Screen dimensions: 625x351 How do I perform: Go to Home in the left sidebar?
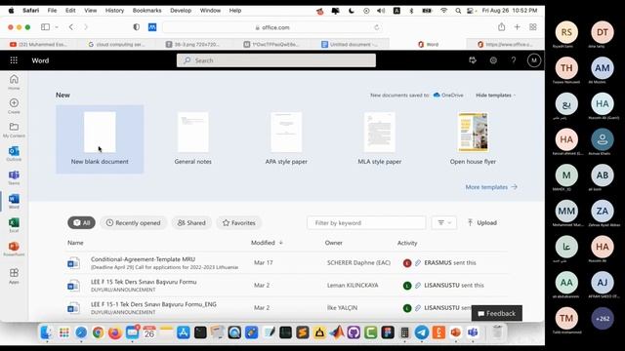(x=14, y=82)
